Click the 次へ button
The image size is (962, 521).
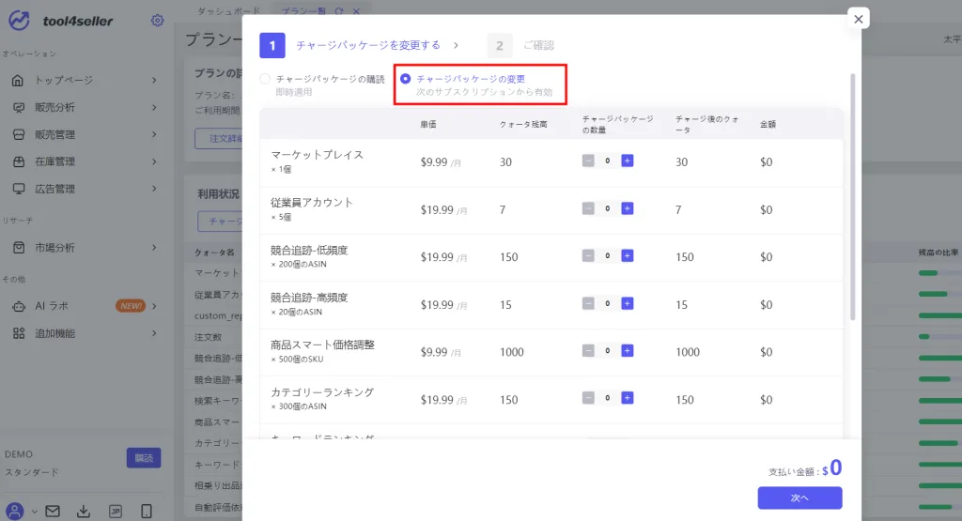[x=799, y=498]
